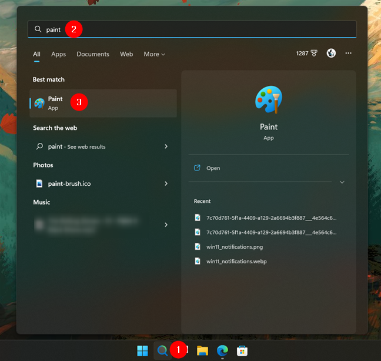Expand the actions chevron below Open
Viewport: 381px width, 361px height.
342,182
